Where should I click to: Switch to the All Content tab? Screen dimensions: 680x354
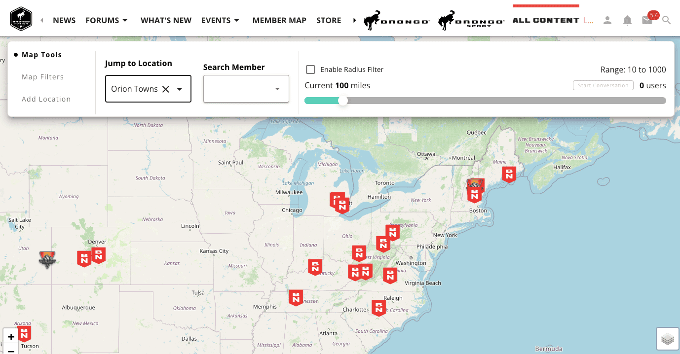tap(546, 20)
